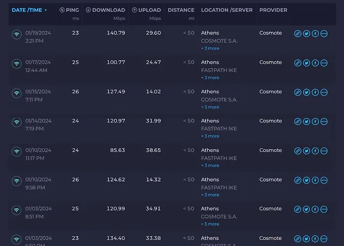Click Wi-Fi icon on the 01/19/2024 row
Screen dimensions: 344x246
tap(17, 34)
